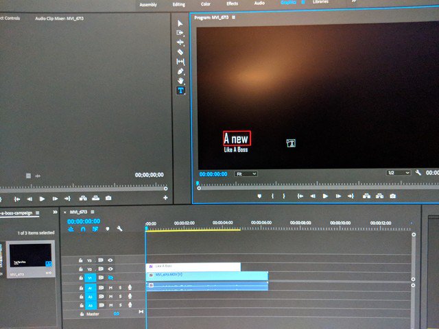Click Mark In in Program monitor

click(x=272, y=196)
